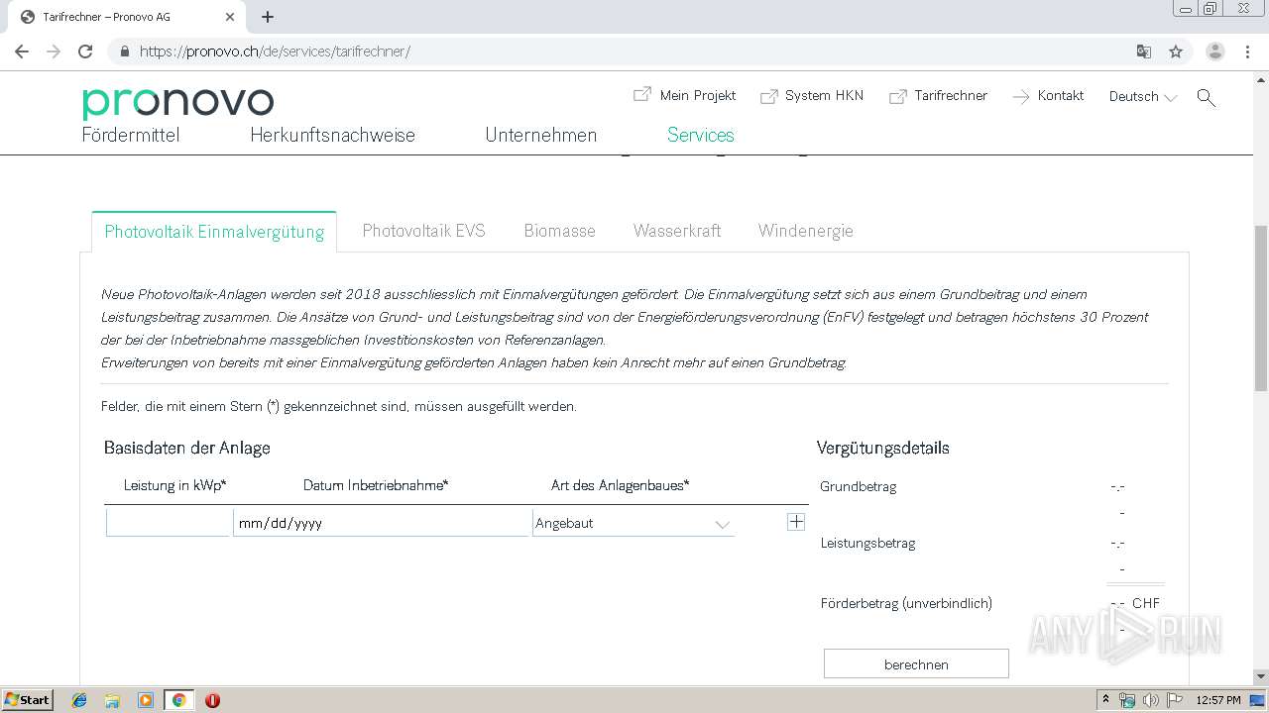Reload the page with refresh icon
Viewport: 1269px width, 713px height.
85,51
